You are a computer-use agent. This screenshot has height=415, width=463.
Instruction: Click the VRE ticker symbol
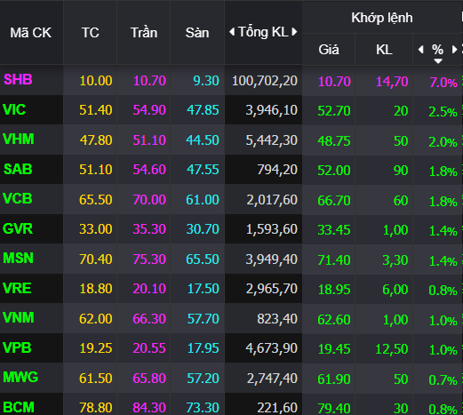pos(17,288)
